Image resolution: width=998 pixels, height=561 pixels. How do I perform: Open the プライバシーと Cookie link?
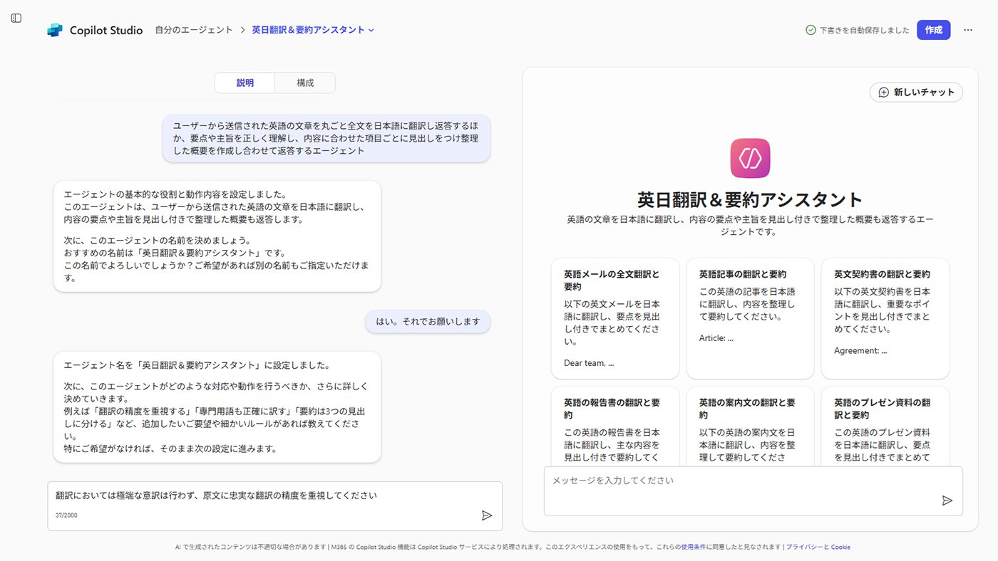coord(818,547)
